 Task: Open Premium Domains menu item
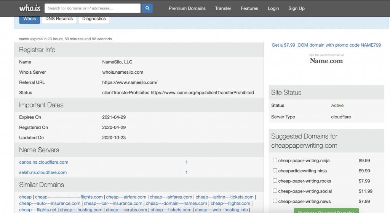coord(187,8)
